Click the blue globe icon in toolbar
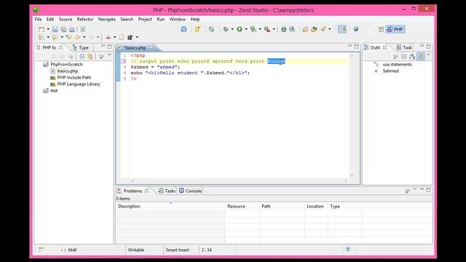This screenshot has height=262, width=466. point(183,29)
